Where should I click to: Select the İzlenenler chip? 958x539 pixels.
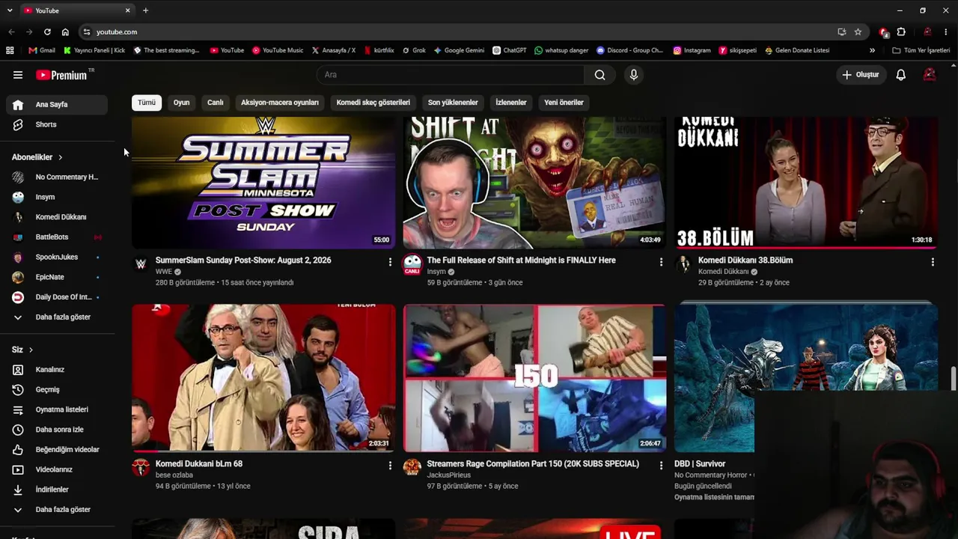(511, 103)
